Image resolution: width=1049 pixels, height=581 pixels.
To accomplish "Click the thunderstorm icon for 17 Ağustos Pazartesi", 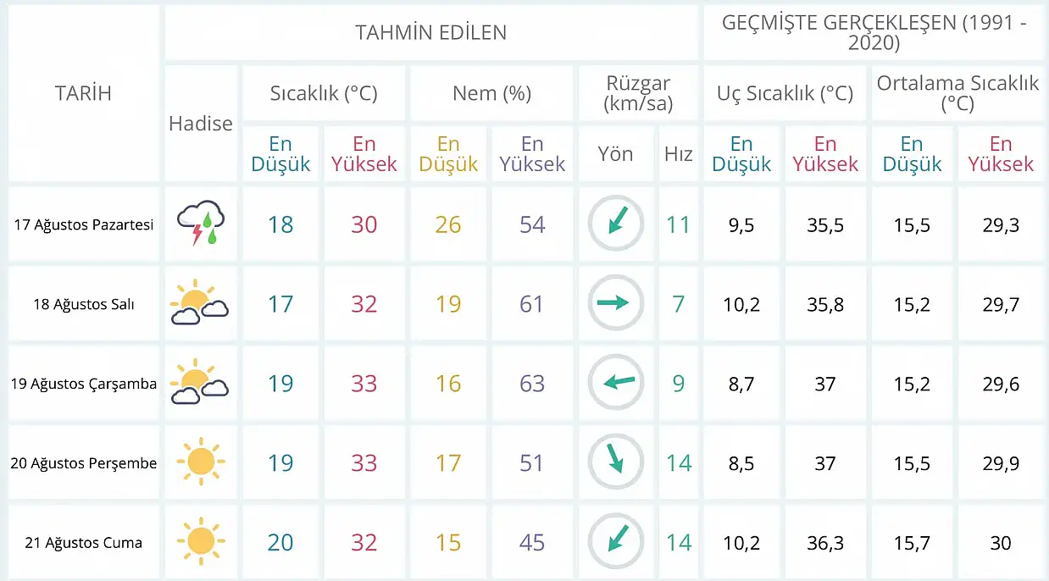I will pyautogui.click(x=201, y=224).
